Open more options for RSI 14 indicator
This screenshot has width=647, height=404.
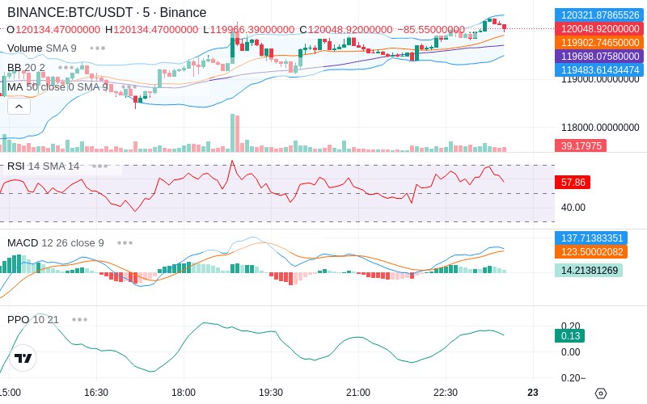coord(99,166)
